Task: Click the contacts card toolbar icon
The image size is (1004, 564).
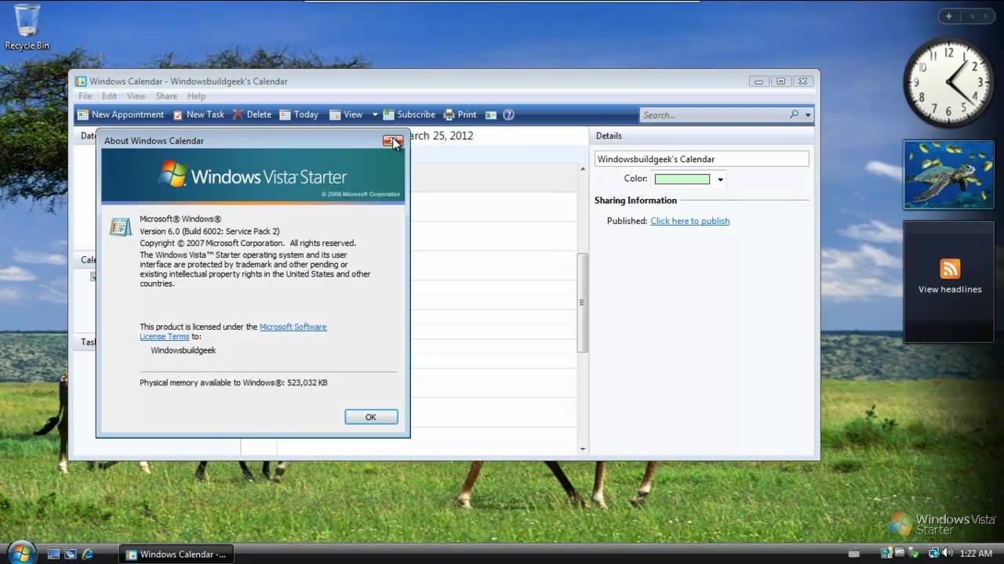Action: pos(491,114)
